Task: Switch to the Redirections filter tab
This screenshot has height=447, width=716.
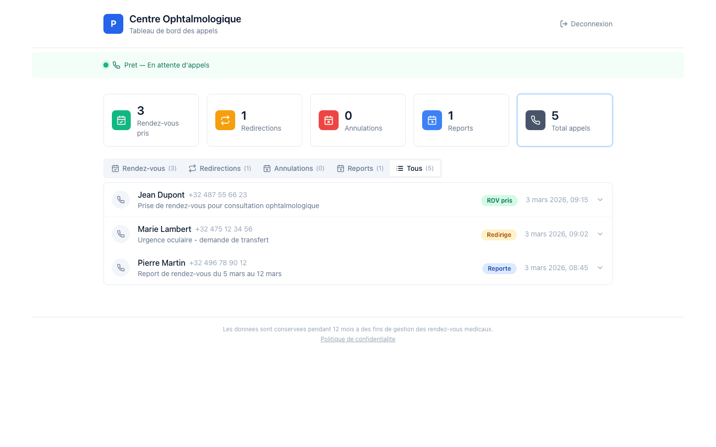Action: [x=219, y=168]
